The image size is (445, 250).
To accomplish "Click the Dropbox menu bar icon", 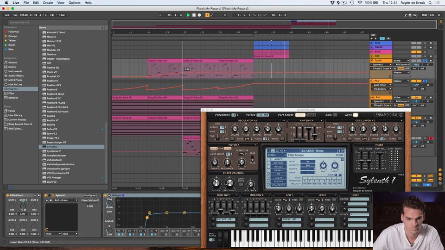I will (x=332, y=3).
